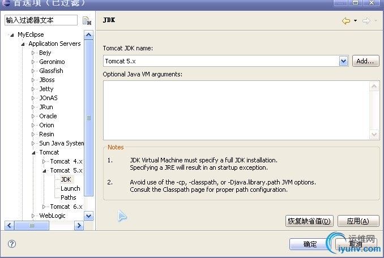Screen dimensions: 384x258
Task: Click the tree scroll-up arrow
Action: point(88,35)
